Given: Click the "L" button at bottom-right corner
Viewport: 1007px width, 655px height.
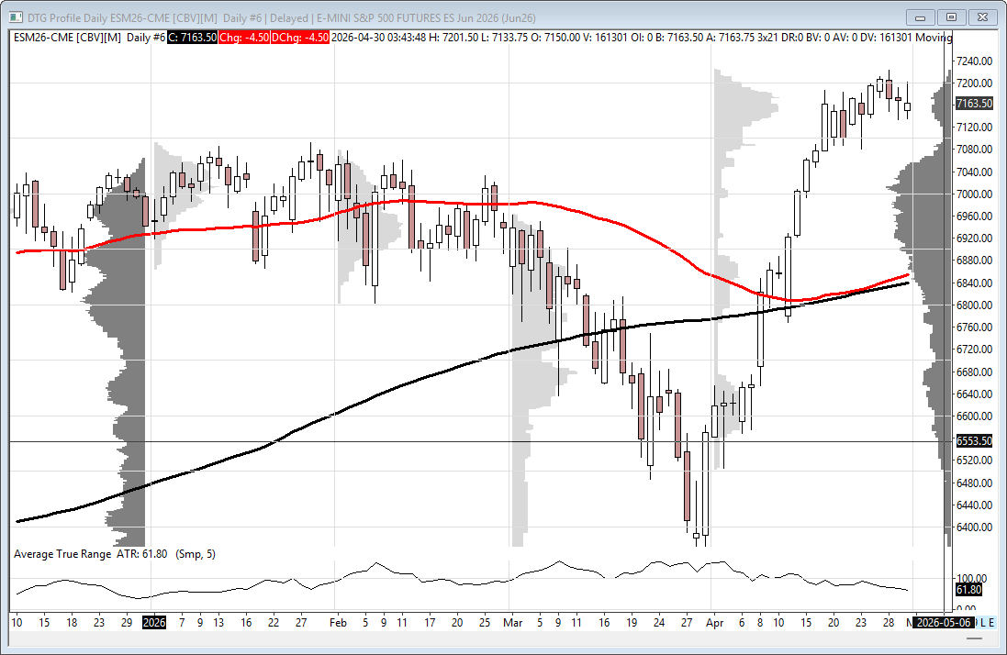Looking at the screenshot, I should tap(981, 622).
